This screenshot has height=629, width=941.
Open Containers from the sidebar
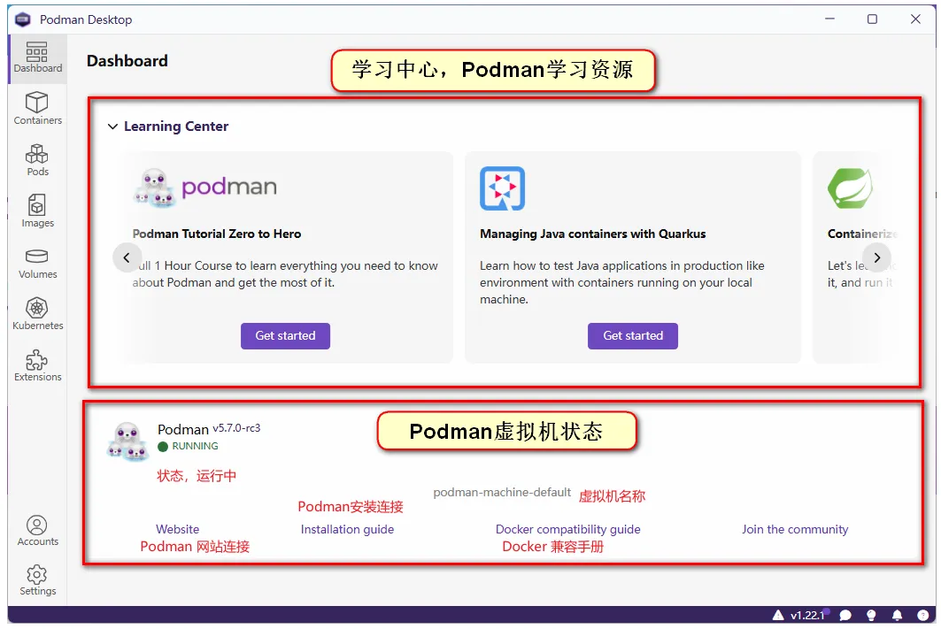pyautogui.click(x=37, y=108)
